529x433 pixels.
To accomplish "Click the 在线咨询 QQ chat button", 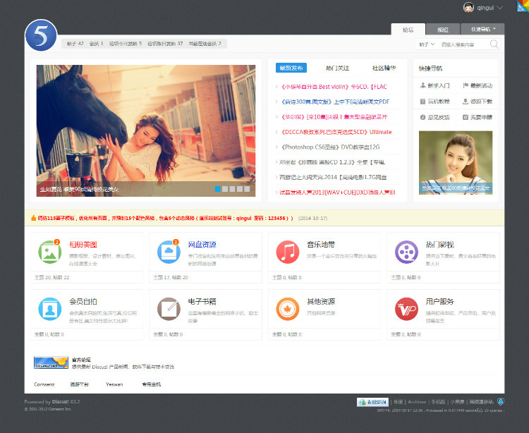I will pos(373,402).
